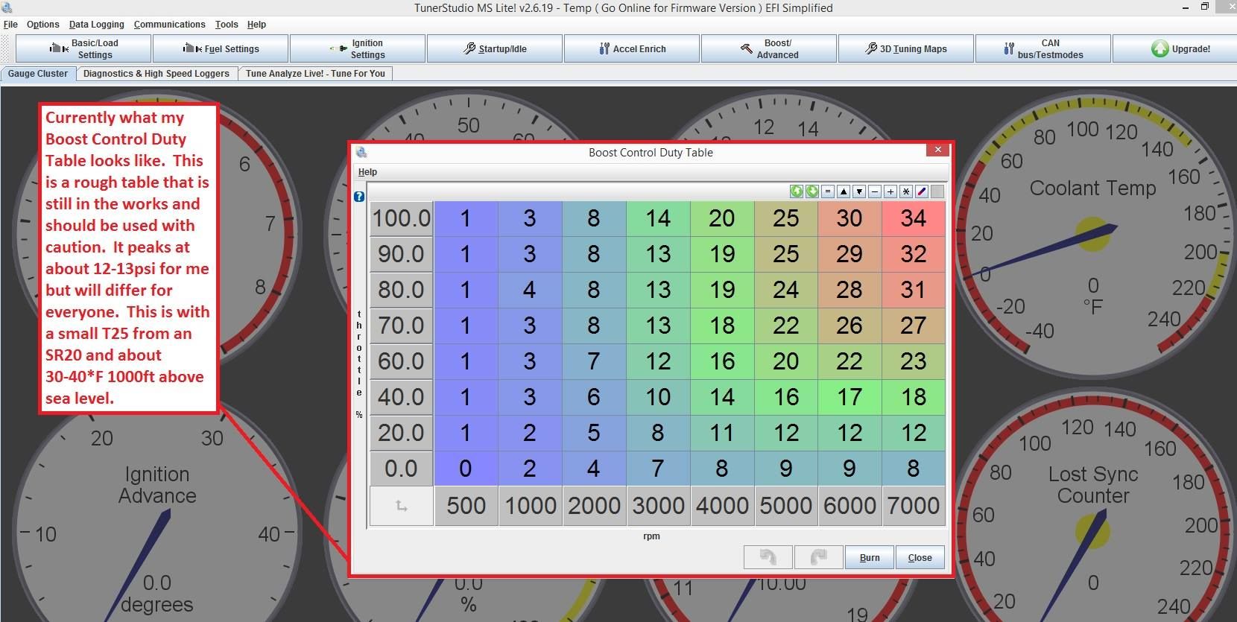Click the black down-triangle decrease tool
Image resolution: width=1237 pixels, height=622 pixels.
(x=859, y=191)
